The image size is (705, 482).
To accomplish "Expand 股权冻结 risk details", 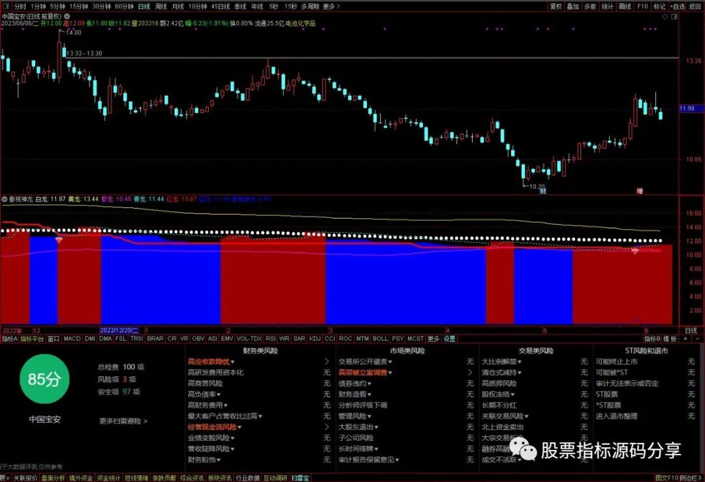I will click(x=498, y=395).
